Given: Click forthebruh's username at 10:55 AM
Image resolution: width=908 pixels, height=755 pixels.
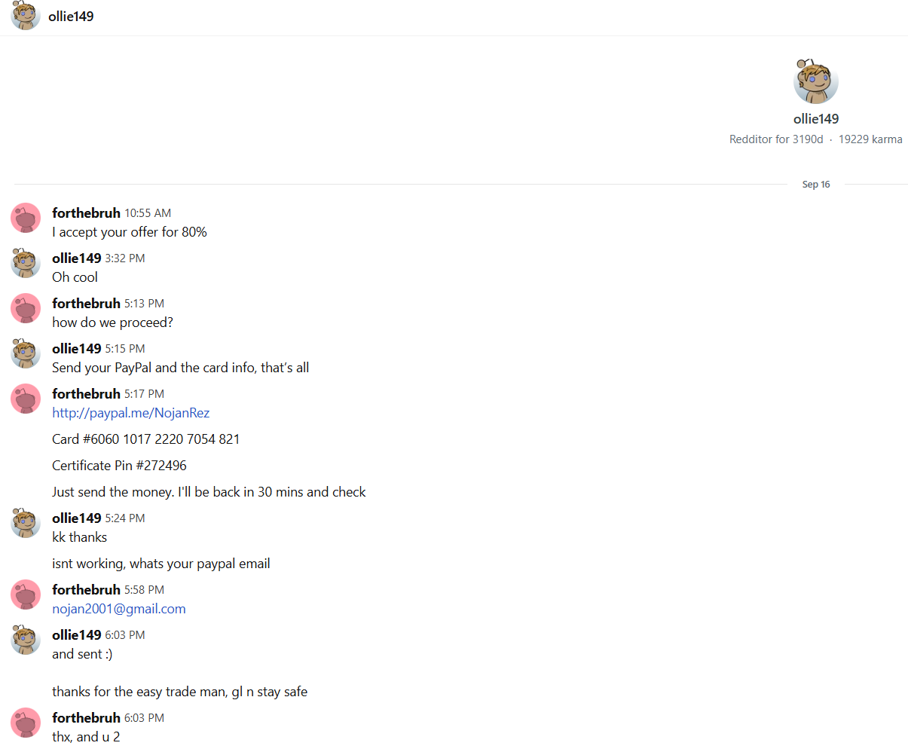Looking at the screenshot, I should (x=86, y=213).
